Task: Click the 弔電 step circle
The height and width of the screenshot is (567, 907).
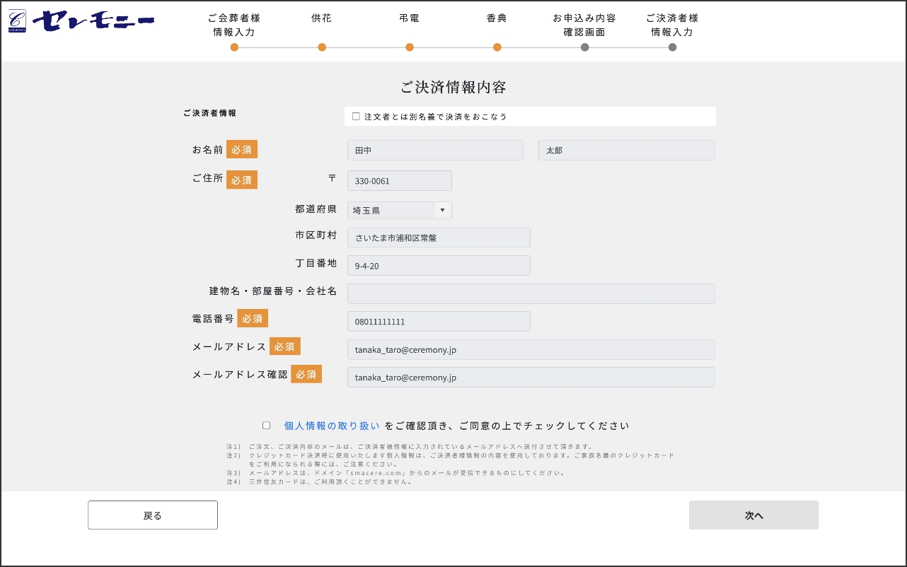Action: click(410, 47)
